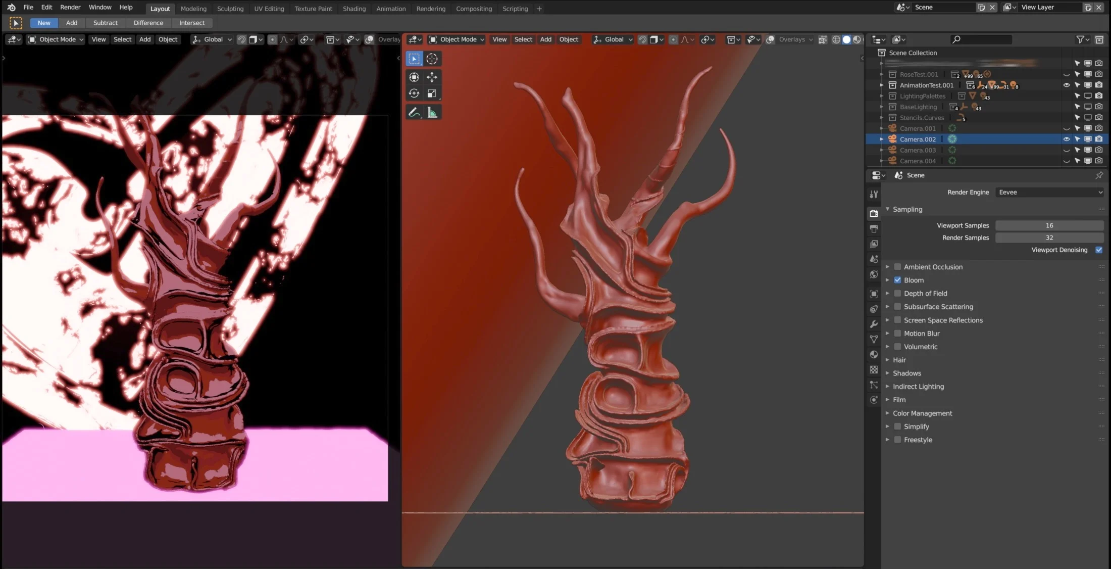Hide AnimationTest.001 with its eye icon
The width and height of the screenshot is (1111, 569).
pyautogui.click(x=1066, y=85)
